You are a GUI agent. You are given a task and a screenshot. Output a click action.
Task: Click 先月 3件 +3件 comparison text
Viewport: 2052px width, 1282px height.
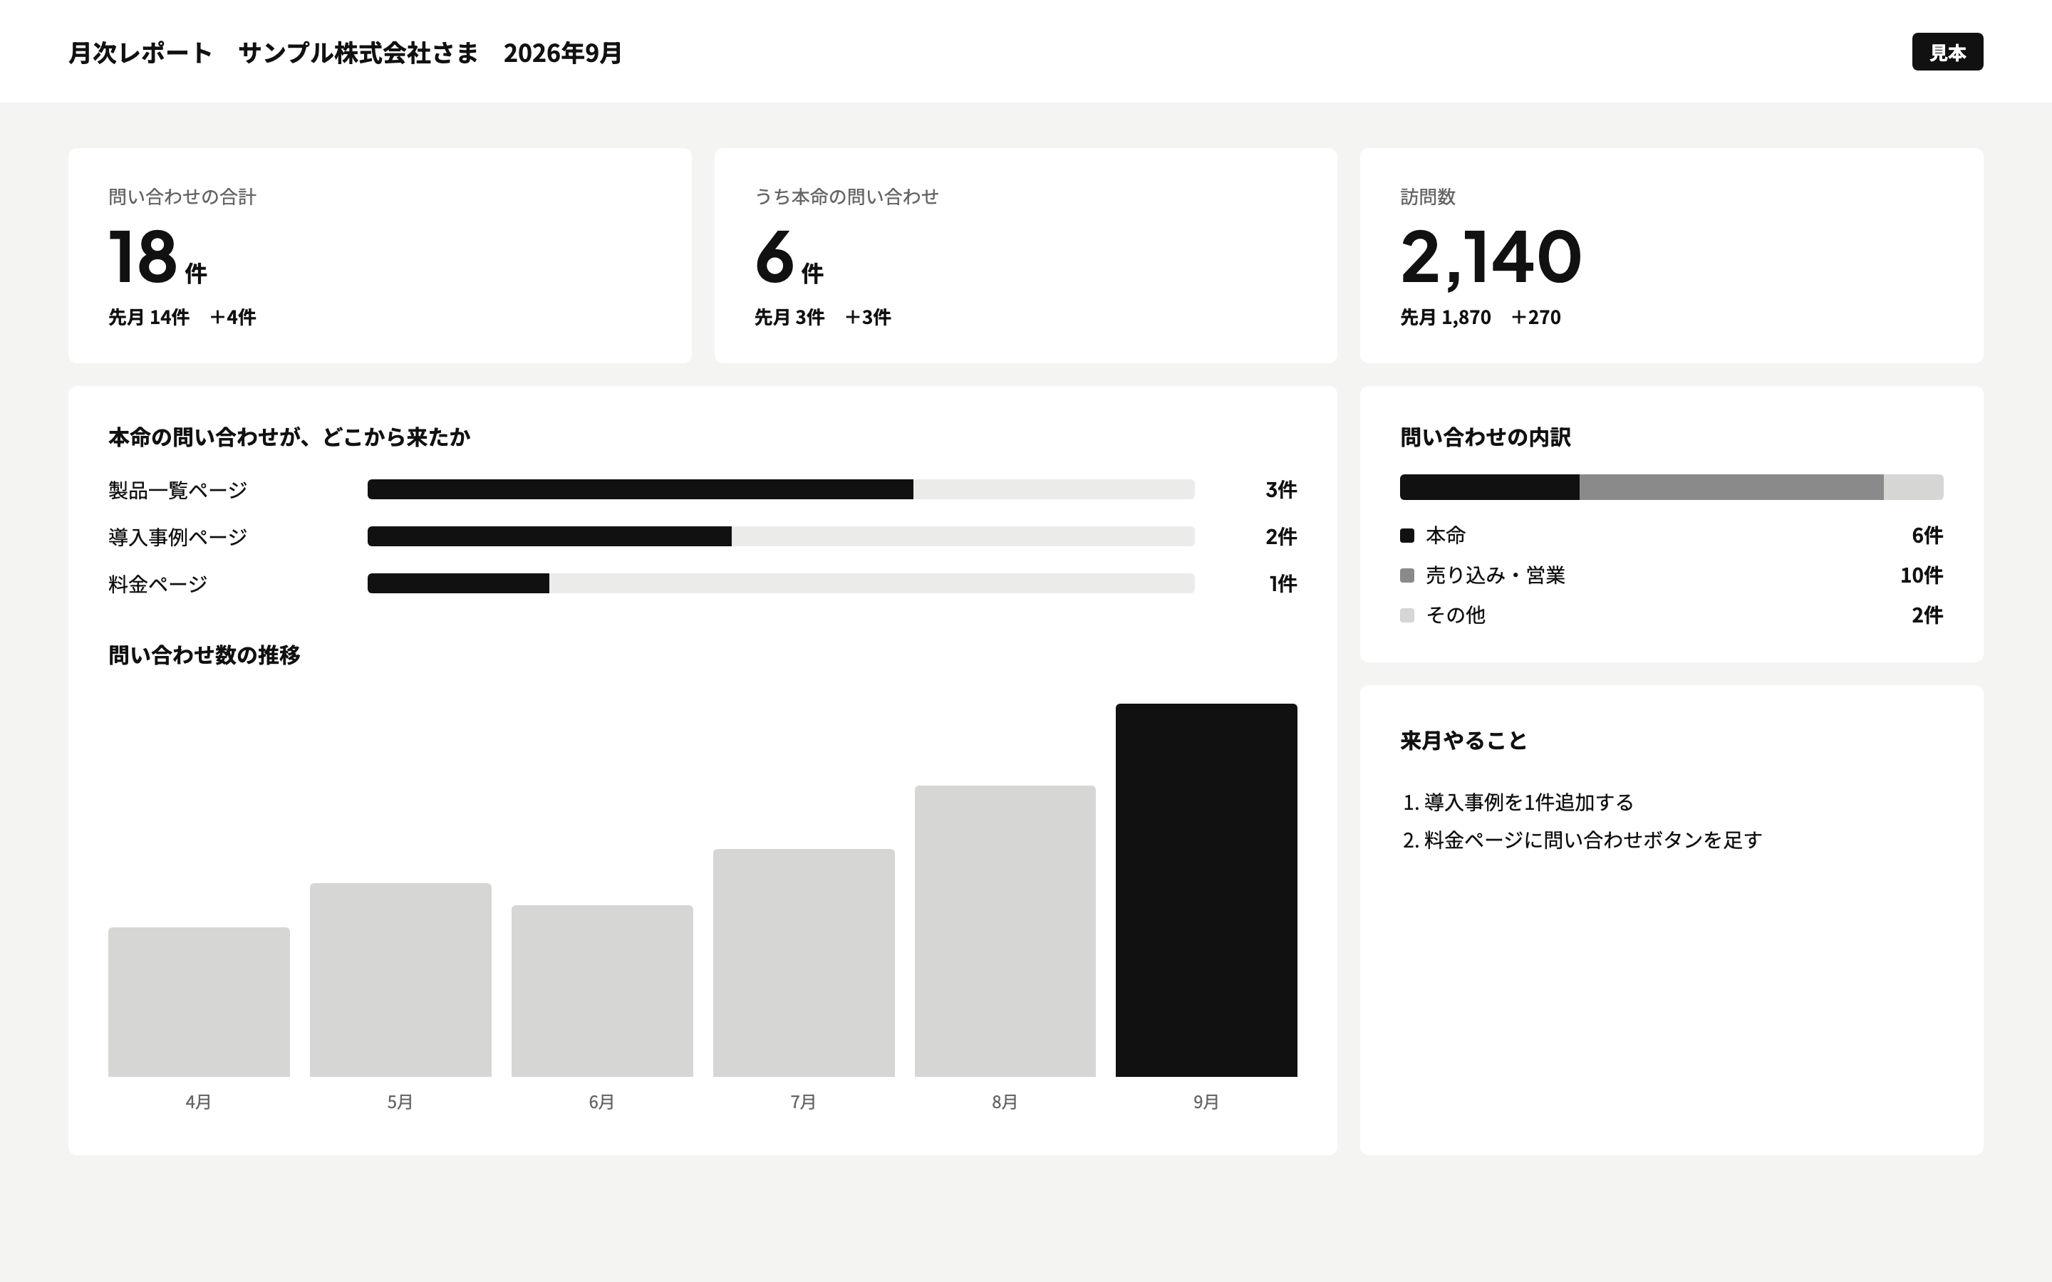pyautogui.click(x=822, y=317)
